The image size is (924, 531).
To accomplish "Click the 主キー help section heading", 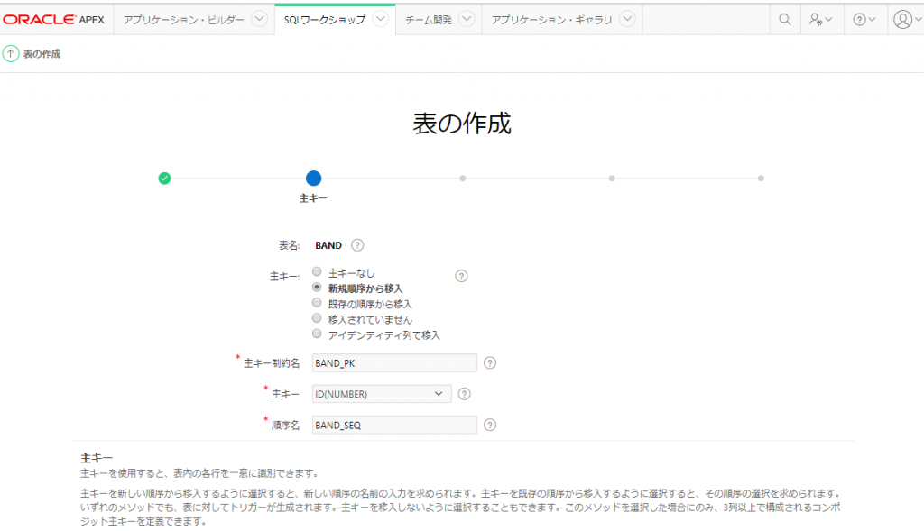I will coord(97,457).
